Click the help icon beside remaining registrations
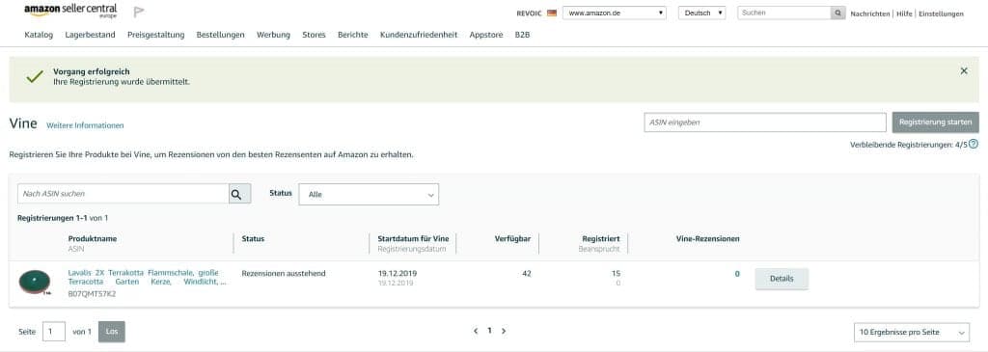988x352 pixels. (974, 145)
